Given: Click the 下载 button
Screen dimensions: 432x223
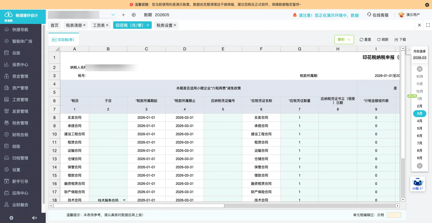Looking at the screenshot, I should pyautogui.click(x=400, y=40).
